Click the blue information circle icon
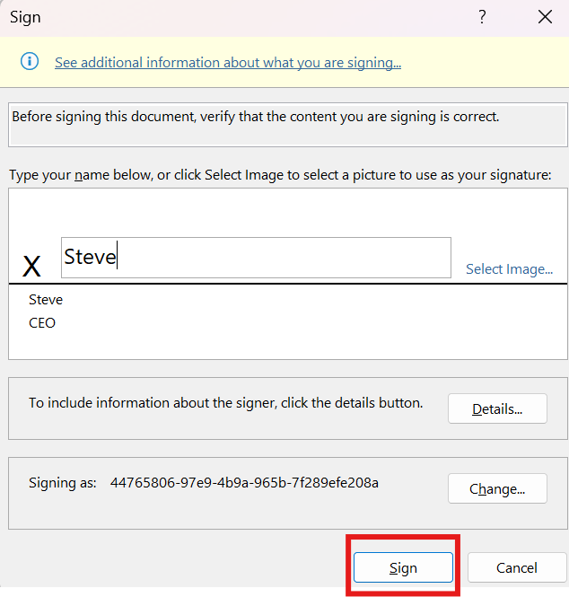 [30, 61]
